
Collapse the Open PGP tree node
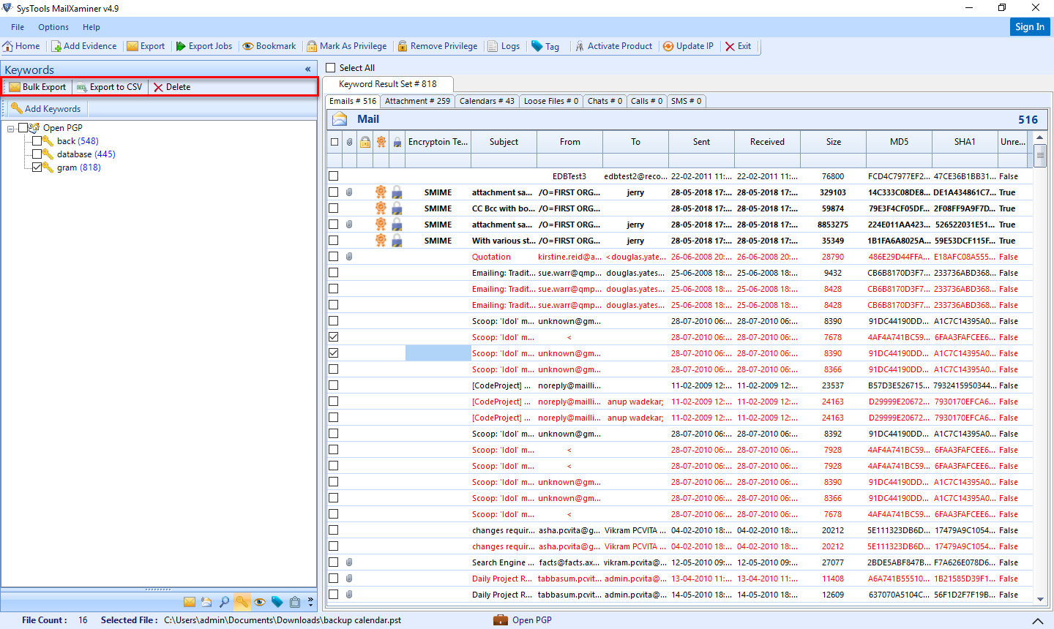11,128
